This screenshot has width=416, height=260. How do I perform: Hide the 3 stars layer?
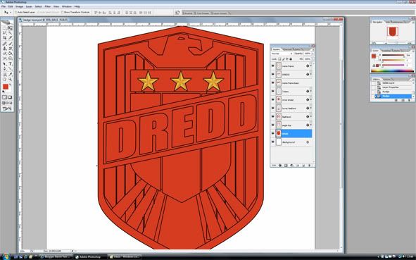pos(273,92)
